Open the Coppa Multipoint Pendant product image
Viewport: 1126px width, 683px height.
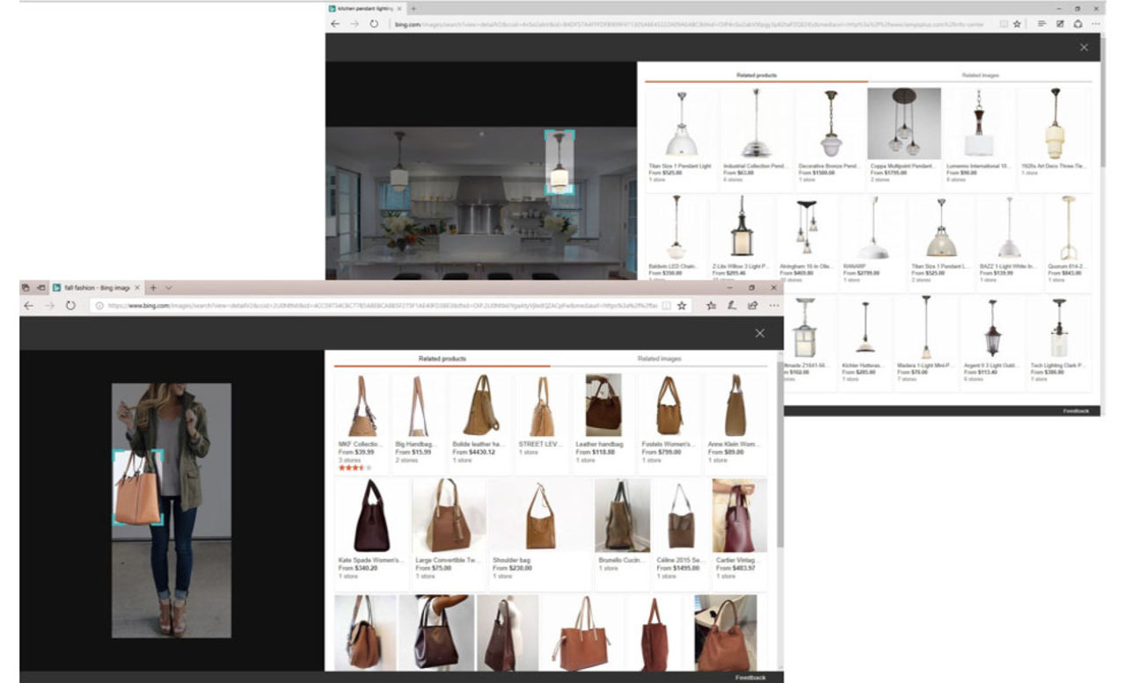903,123
